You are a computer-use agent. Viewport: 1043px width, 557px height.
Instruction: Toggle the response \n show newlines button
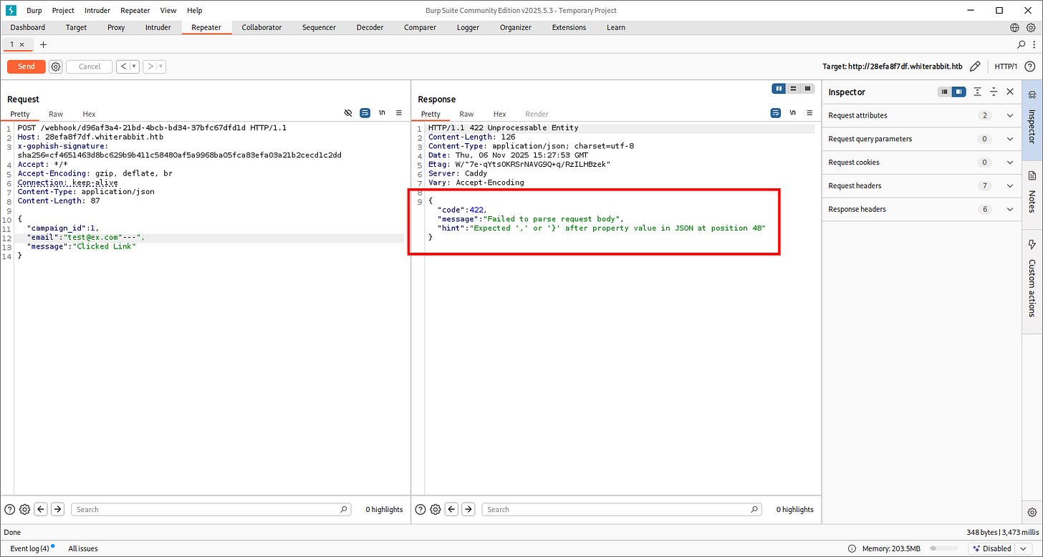click(x=792, y=113)
